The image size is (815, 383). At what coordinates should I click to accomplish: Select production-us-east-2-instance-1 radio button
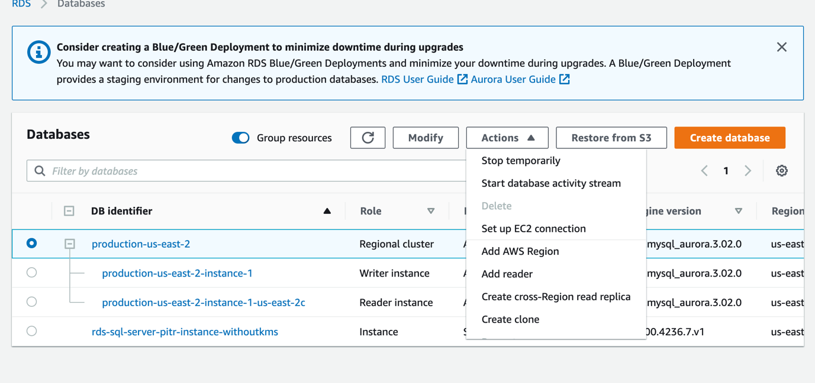[x=32, y=272]
